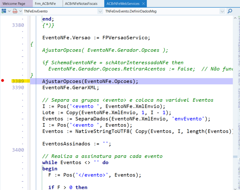Open the ACBrNFeNotasFiscais tab
240x190 pixels.
81,4
